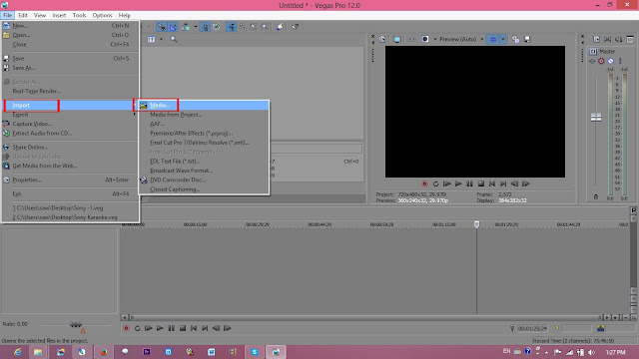This screenshot has width=639, height=359.
Task: Toggle Downmix Output in Master Bus toolbar
Action: click(608, 40)
